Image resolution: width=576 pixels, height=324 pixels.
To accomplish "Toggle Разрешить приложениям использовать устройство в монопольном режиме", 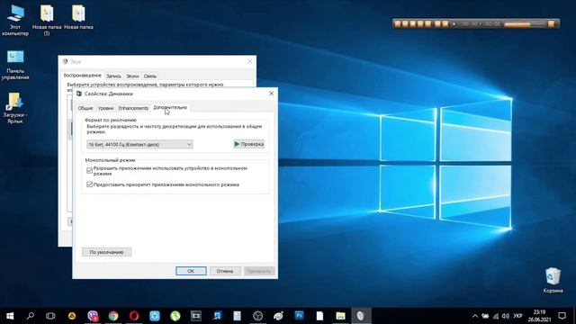I will point(89,170).
